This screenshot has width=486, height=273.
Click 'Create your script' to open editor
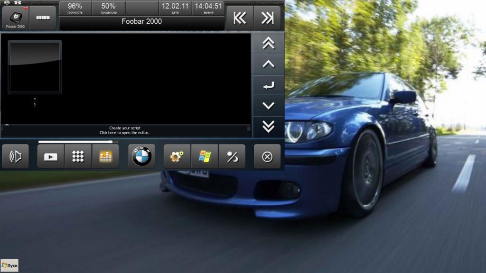point(126,130)
